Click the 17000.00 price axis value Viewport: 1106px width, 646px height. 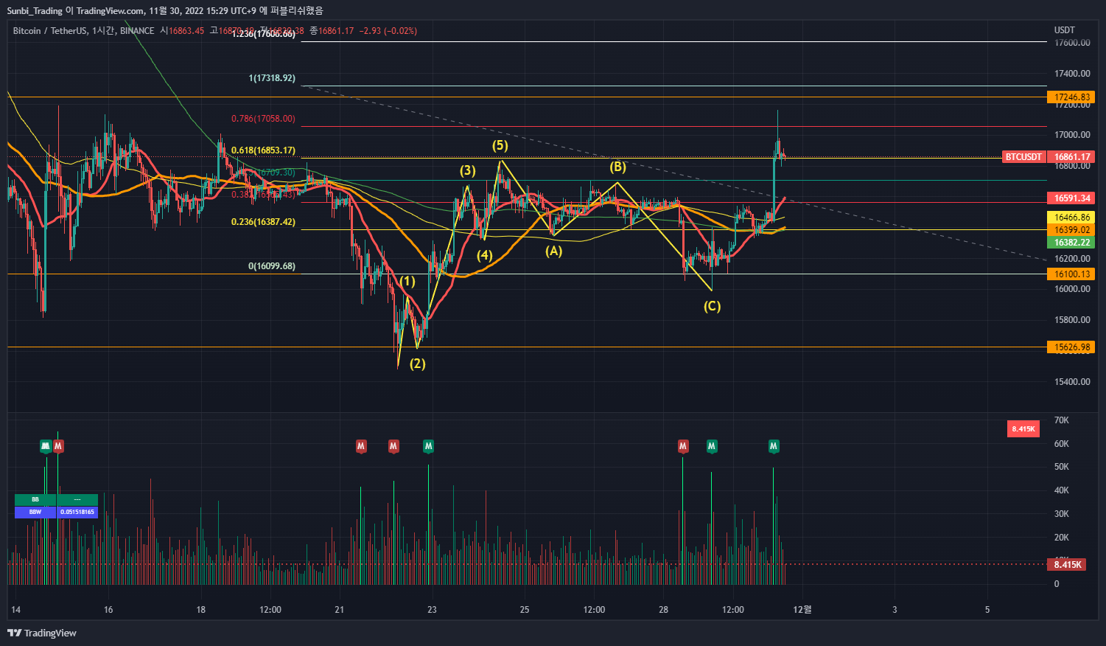pyautogui.click(x=1072, y=135)
